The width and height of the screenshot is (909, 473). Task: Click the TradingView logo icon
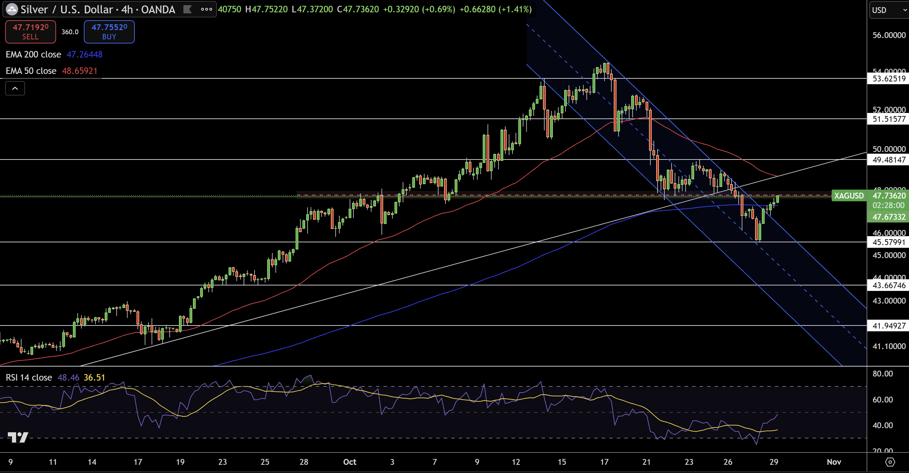[18, 437]
